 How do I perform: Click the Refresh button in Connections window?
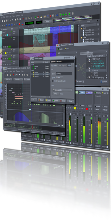pyautogui.click(x=104, y=82)
